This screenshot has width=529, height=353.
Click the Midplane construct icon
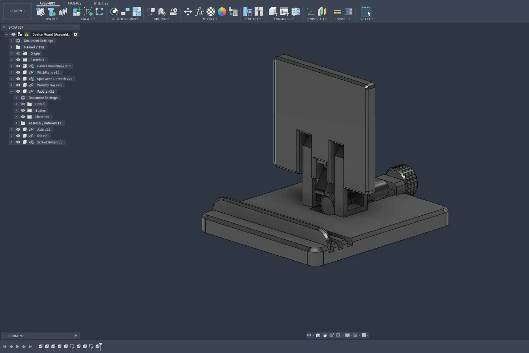[x=322, y=12]
